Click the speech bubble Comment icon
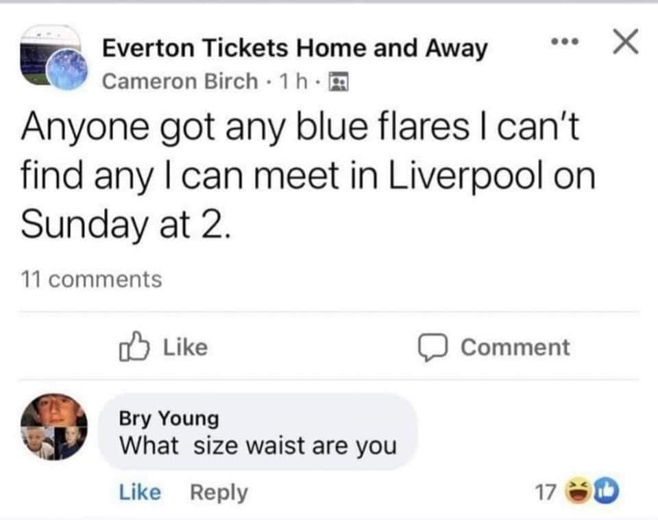The image size is (658, 520). click(432, 347)
